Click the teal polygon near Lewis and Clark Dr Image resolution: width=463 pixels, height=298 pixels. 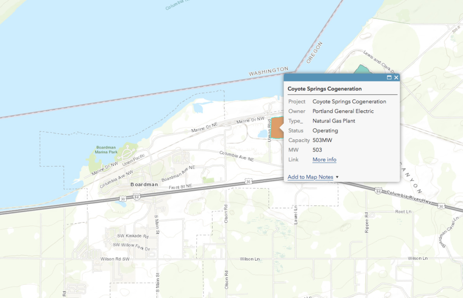(x=360, y=71)
